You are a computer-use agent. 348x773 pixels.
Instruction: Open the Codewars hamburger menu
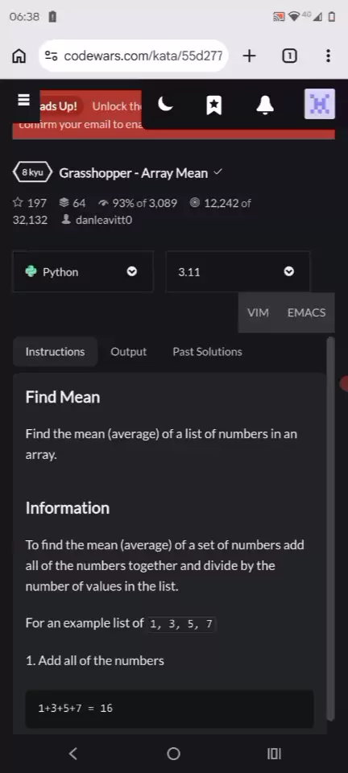click(x=23, y=100)
